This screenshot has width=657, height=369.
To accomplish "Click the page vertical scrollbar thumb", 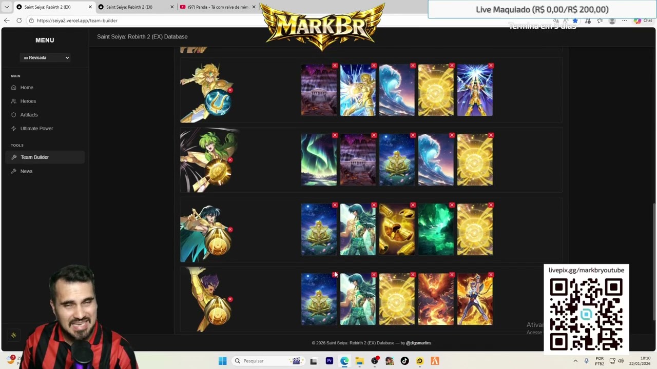I will [653, 261].
